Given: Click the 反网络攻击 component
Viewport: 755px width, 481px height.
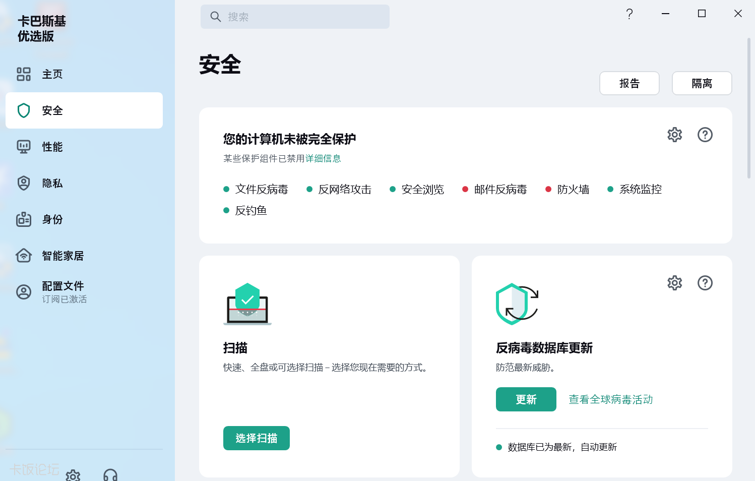Looking at the screenshot, I should point(339,189).
